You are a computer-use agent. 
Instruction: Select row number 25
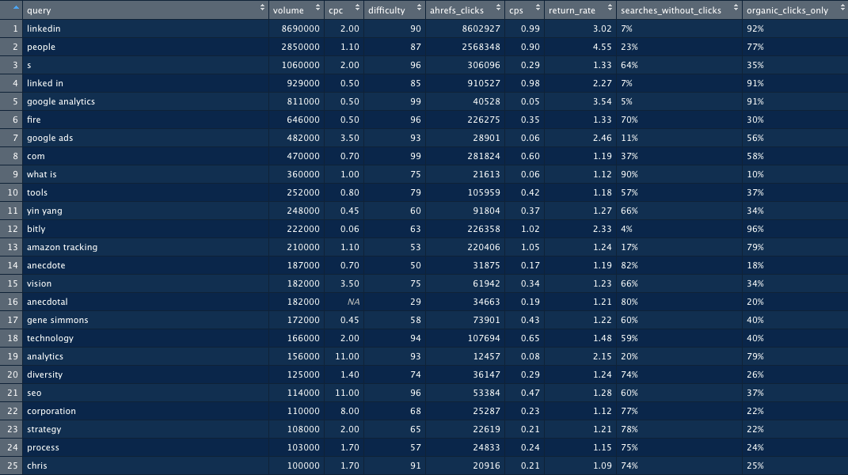13,465
